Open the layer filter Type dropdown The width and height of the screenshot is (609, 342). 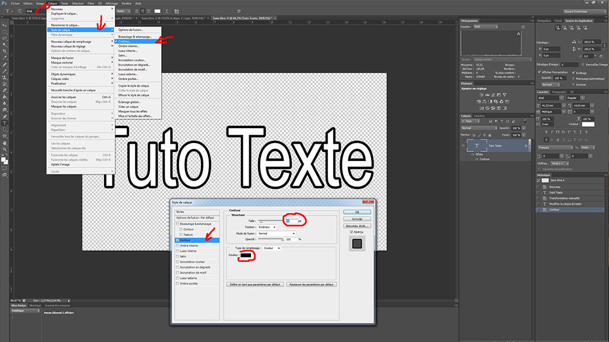[470, 121]
